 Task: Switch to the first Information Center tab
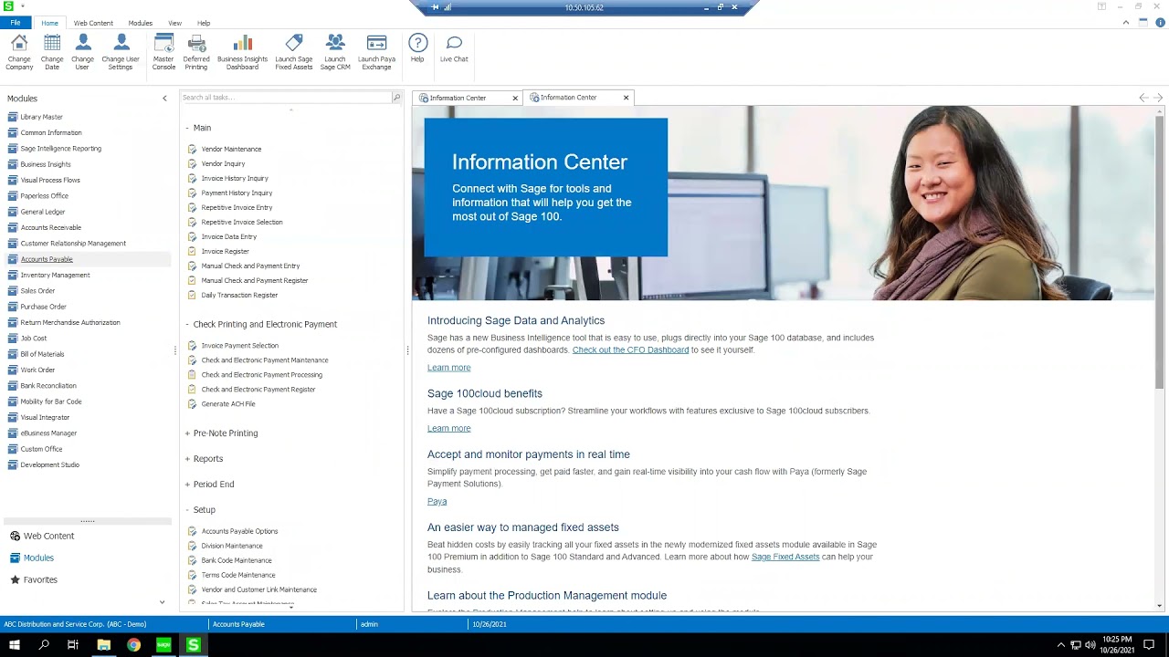(458, 98)
